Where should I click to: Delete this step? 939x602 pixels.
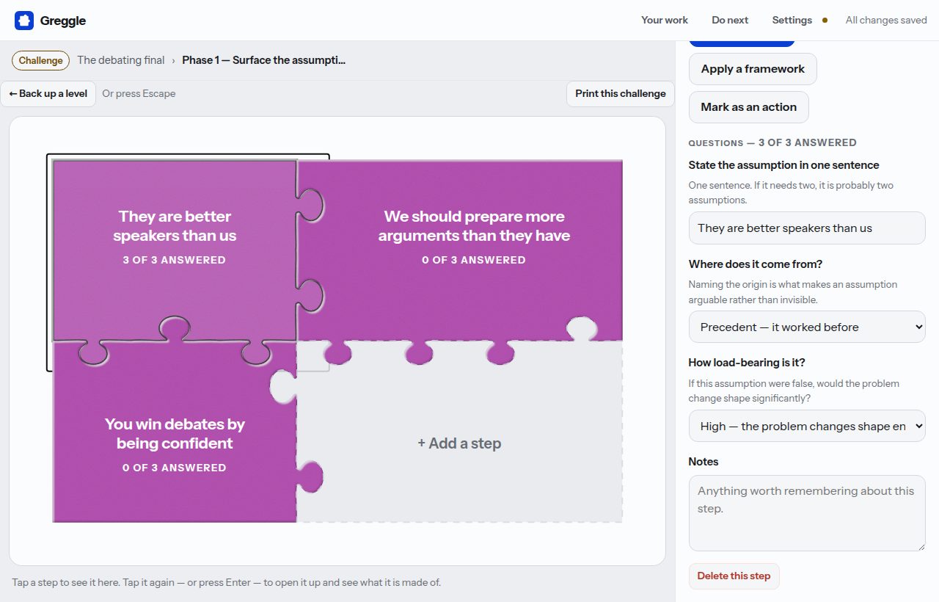pos(734,576)
